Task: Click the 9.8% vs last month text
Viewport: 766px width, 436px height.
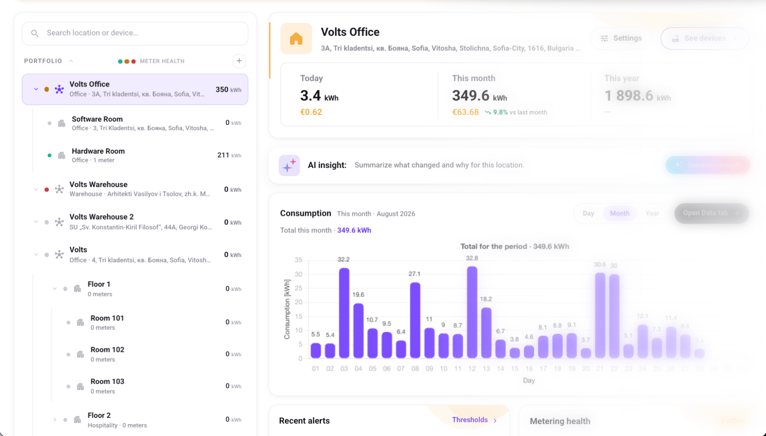Action: tap(520, 112)
